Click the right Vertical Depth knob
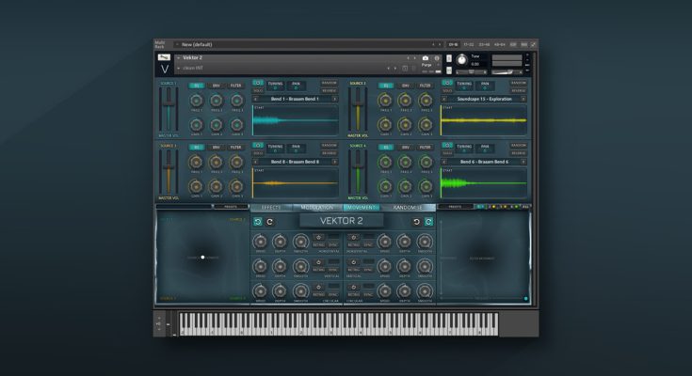692x376 pixels. (404, 266)
